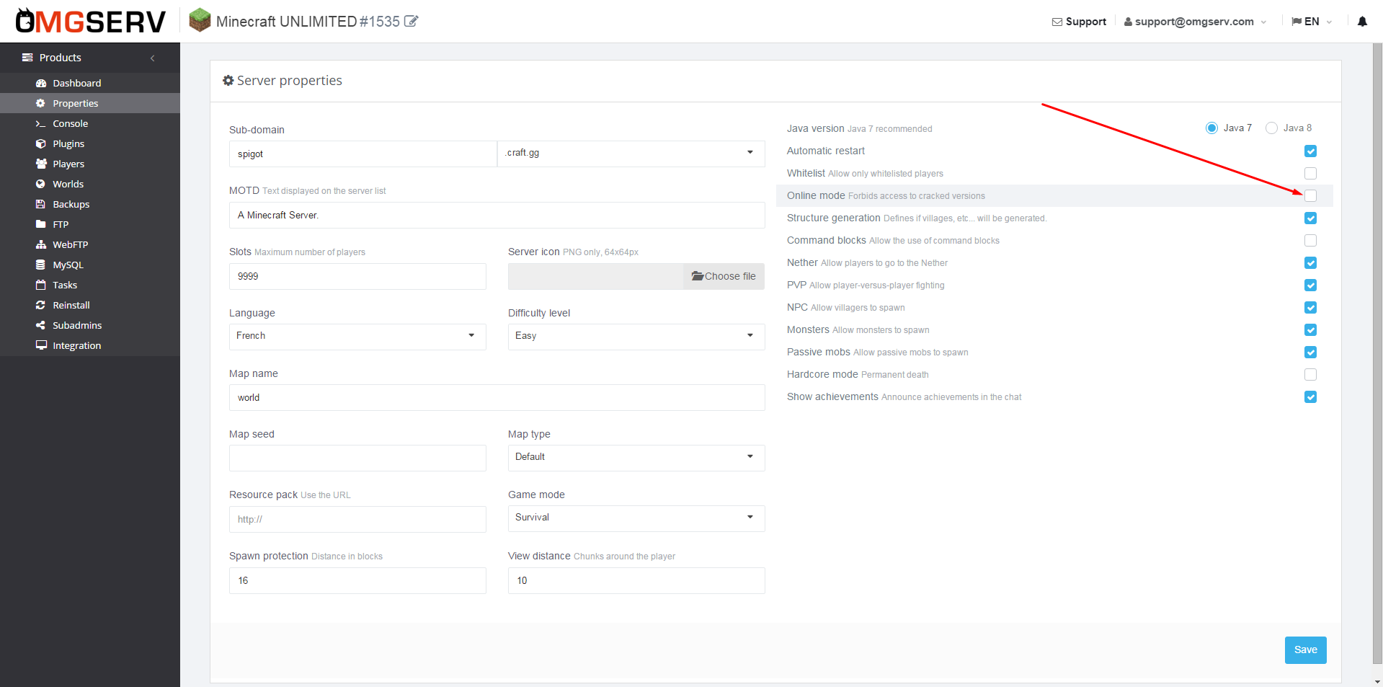Click the Products list icon

coord(27,57)
